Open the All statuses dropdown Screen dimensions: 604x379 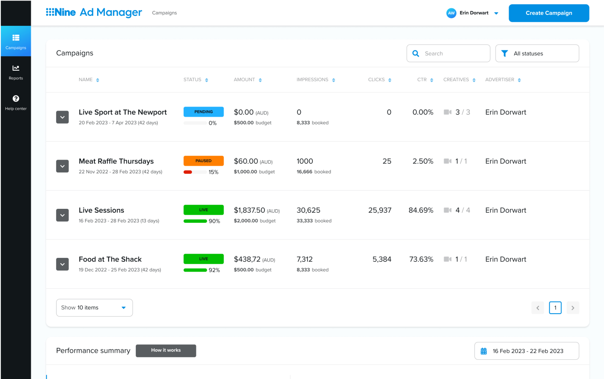[x=537, y=53]
